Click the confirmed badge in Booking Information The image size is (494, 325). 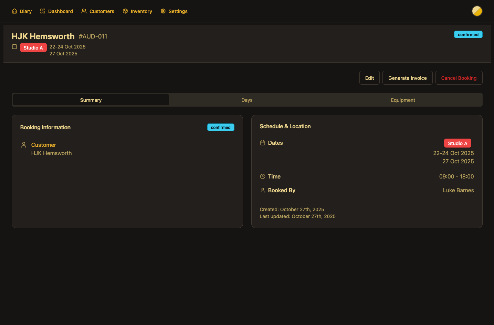point(221,127)
